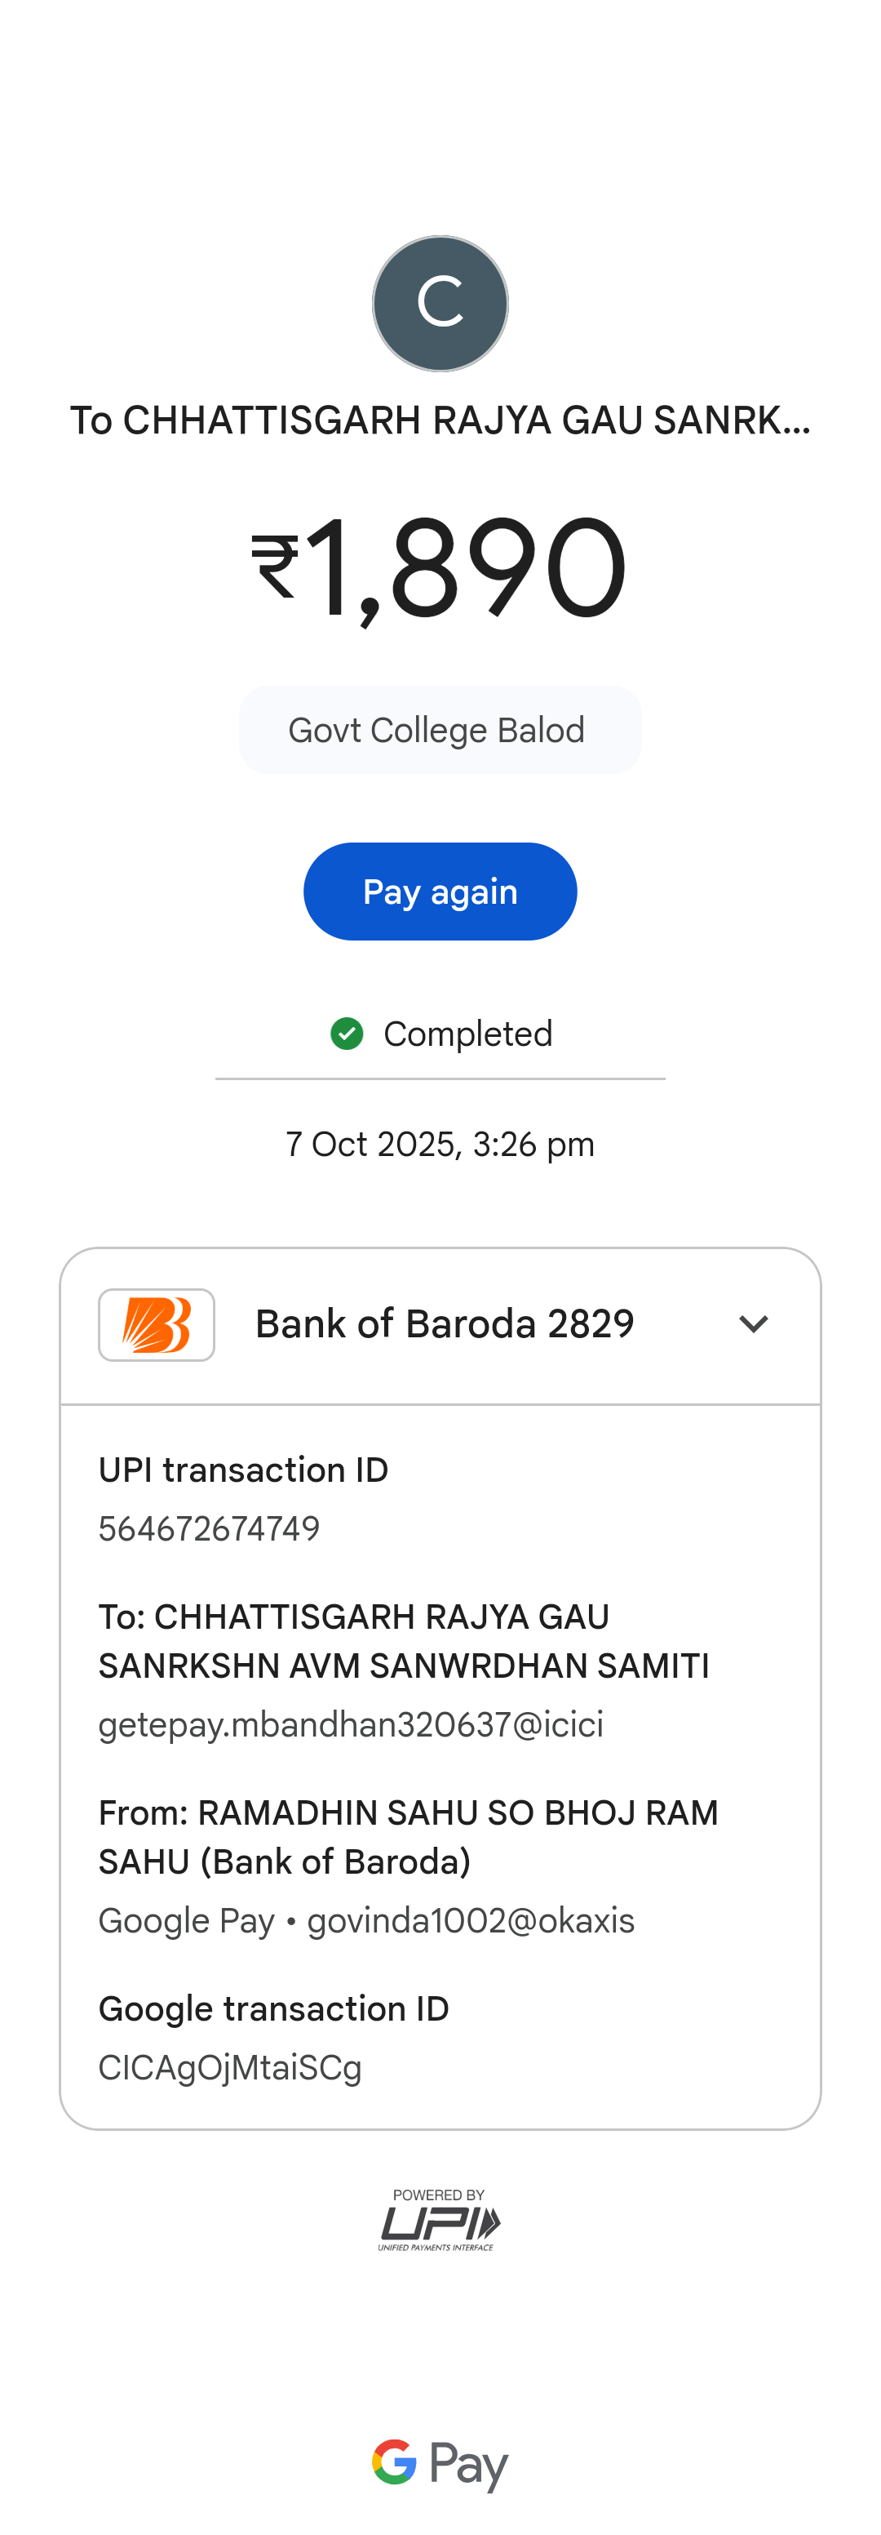
Task: Expand the Bank of Baroda 2829 chevron
Action: pos(753,1324)
